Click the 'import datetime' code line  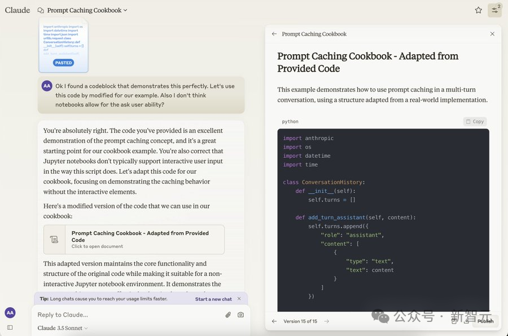(306, 156)
